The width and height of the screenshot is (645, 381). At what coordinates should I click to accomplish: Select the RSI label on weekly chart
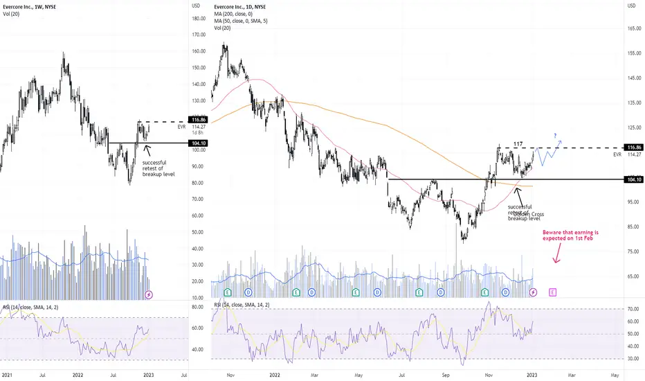(x=30, y=308)
